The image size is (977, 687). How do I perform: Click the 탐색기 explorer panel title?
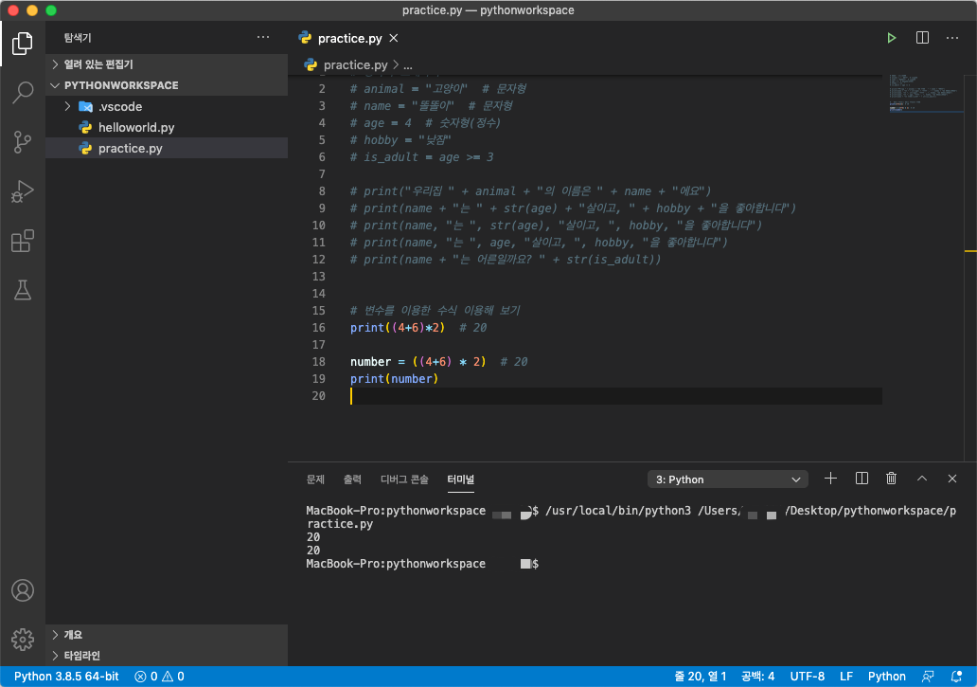78,38
